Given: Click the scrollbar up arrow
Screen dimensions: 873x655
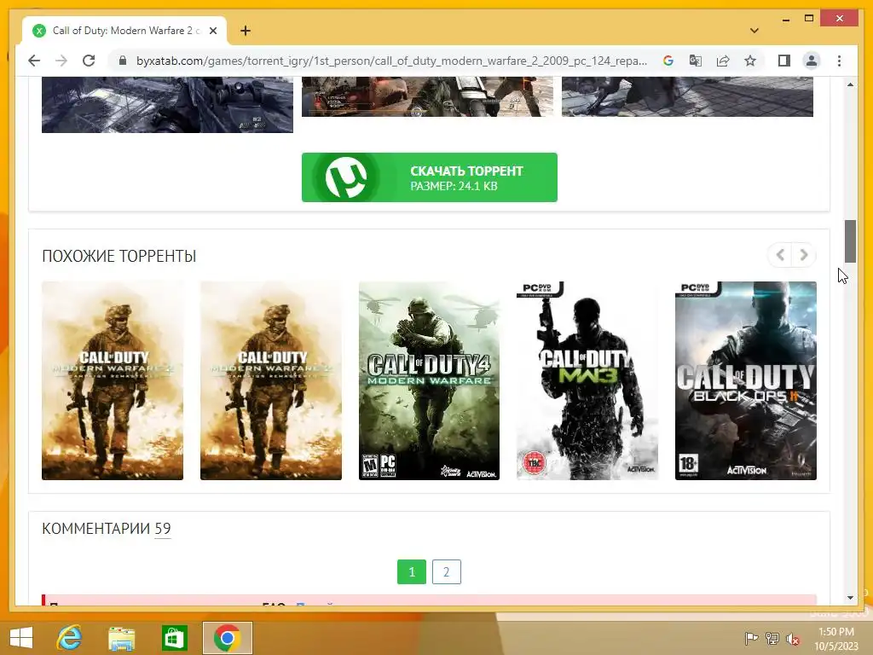Looking at the screenshot, I should click(x=850, y=84).
